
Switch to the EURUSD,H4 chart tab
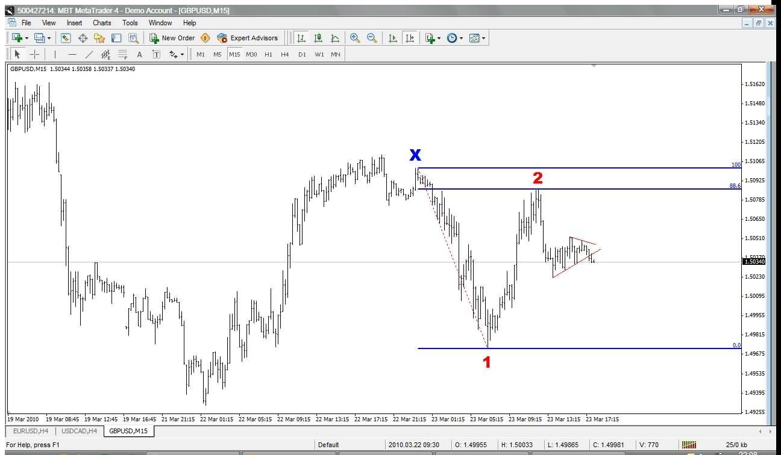tap(30, 431)
